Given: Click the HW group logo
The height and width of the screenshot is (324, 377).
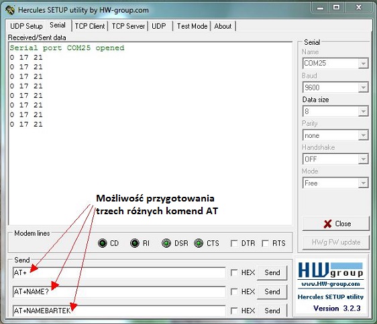Looking at the screenshot, I should [x=331, y=270].
